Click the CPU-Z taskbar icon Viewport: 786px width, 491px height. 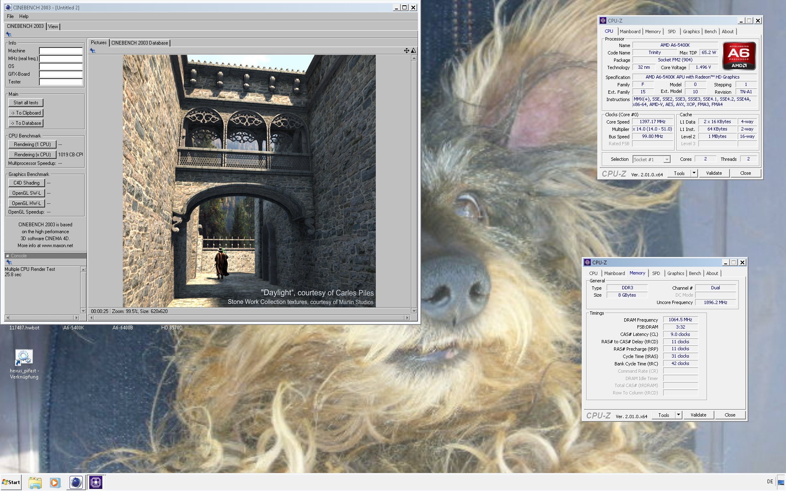point(96,482)
